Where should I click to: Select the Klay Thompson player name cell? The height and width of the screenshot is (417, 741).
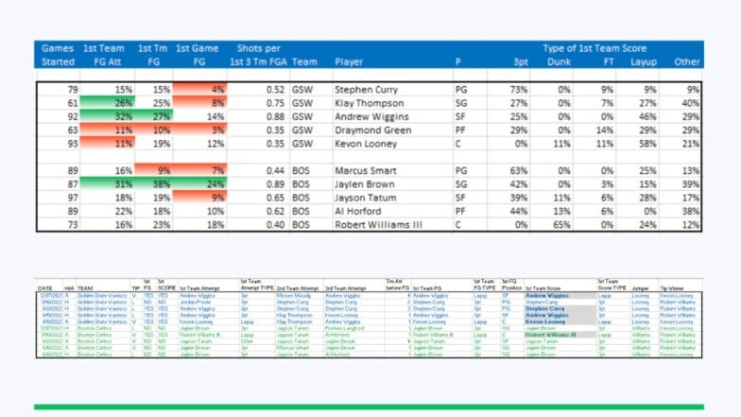click(369, 103)
